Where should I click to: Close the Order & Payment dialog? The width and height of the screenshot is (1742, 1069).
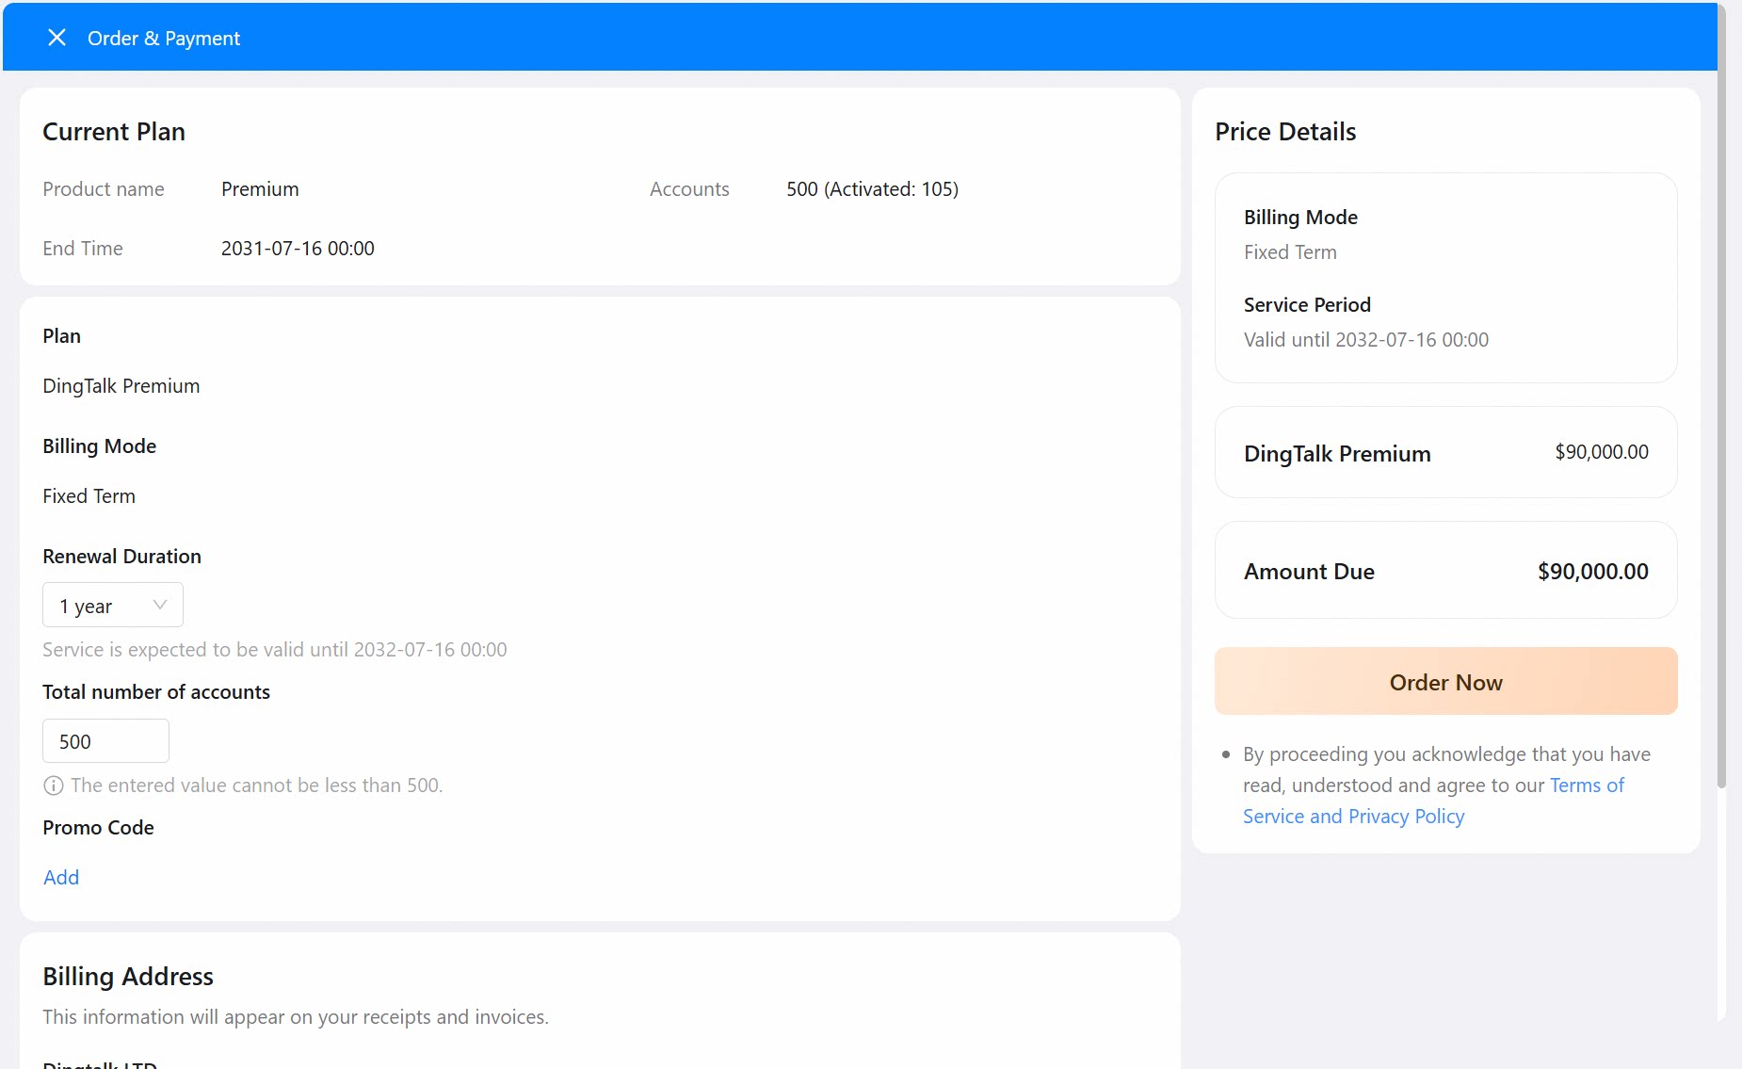[x=56, y=38]
